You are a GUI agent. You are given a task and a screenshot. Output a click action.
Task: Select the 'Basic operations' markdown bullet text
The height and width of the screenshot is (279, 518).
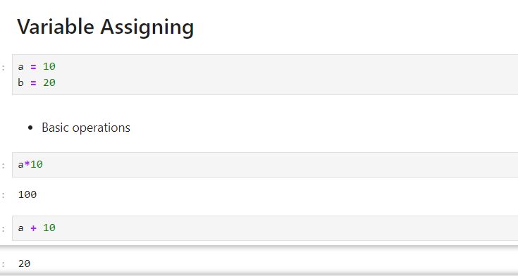[86, 128]
